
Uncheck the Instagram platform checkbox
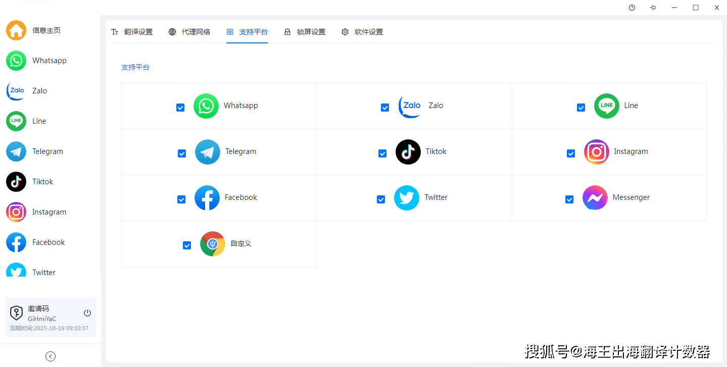571,153
